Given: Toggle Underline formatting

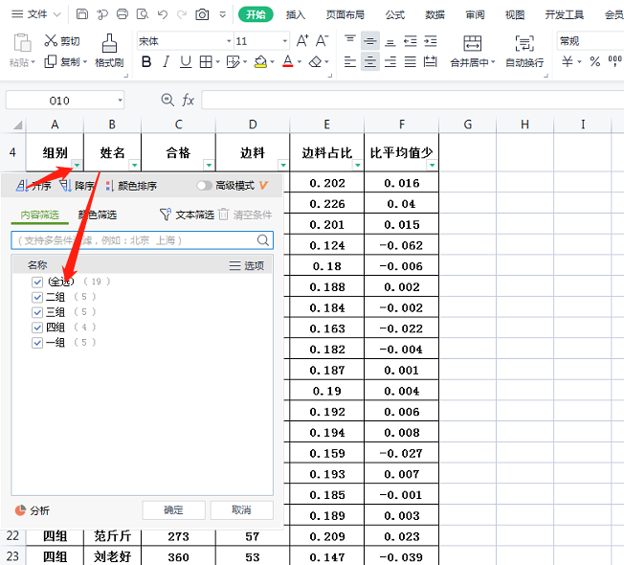Looking at the screenshot, I should (186, 61).
